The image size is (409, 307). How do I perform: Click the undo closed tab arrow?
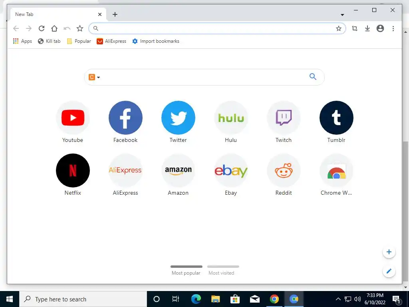(67, 28)
